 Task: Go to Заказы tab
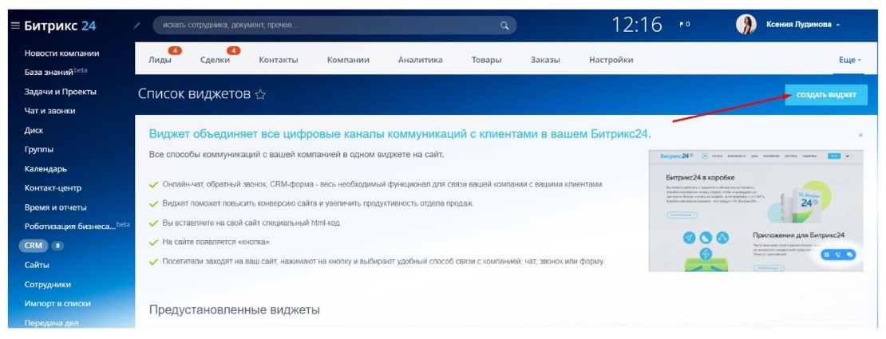click(x=545, y=60)
